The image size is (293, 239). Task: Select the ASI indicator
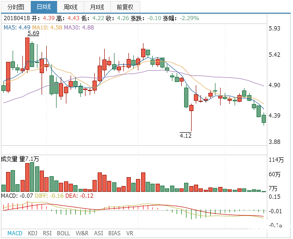click(99, 233)
